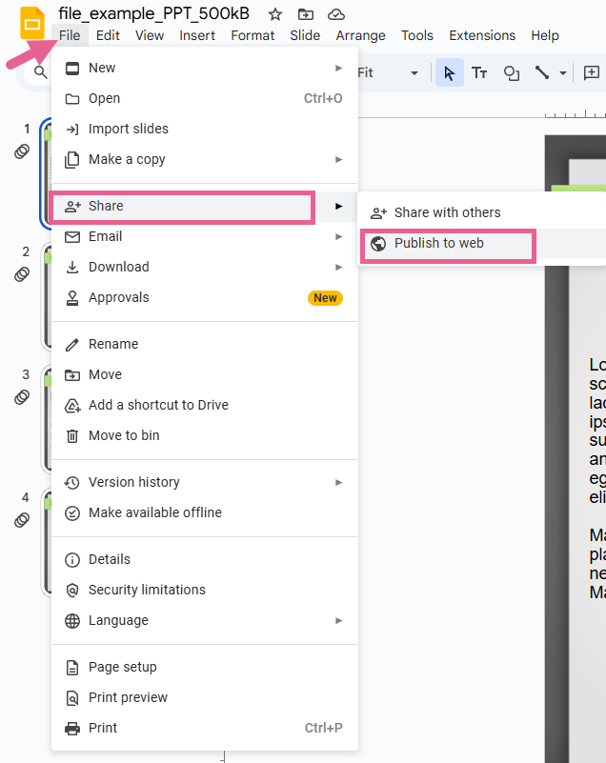Choose the Text box tool
Viewport: 606px width, 763px height.
tap(480, 73)
